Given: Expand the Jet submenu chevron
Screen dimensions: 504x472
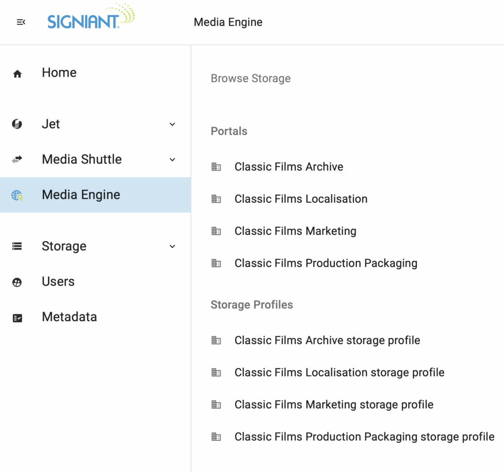Looking at the screenshot, I should [172, 125].
